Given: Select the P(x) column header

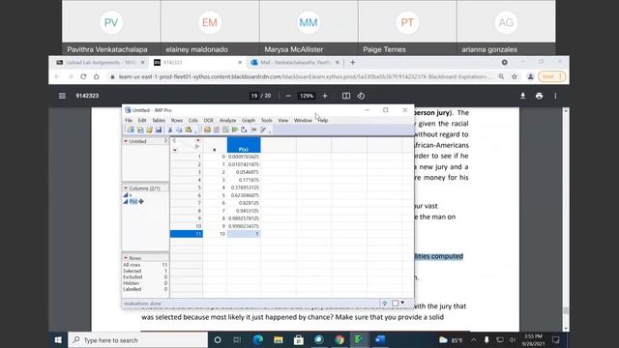Looking at the screenshot, I should [x=244, y=145].
